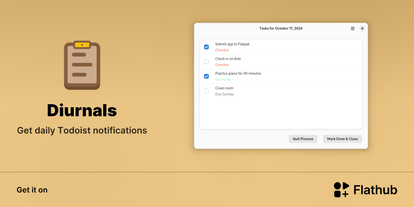Click the Flathub logo icon
This screenshot has width=414, height=207.
(342, 190)
